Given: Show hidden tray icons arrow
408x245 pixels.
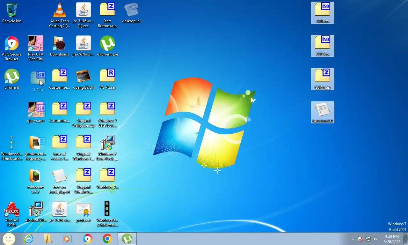Looking at the screenshot, I should click(x=353, y=239).
